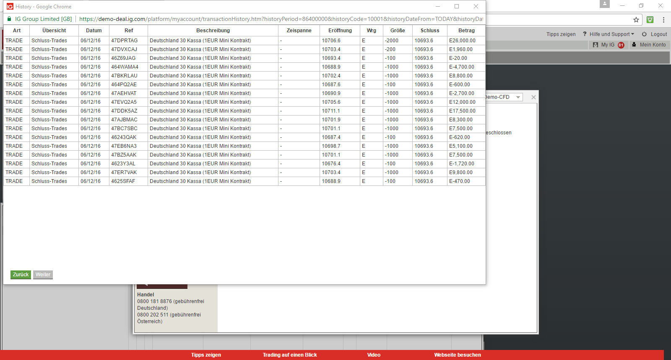Viewport: 671px width, 360px height.
Task: Click the Video footer link
Action: (x=374, y=355)
